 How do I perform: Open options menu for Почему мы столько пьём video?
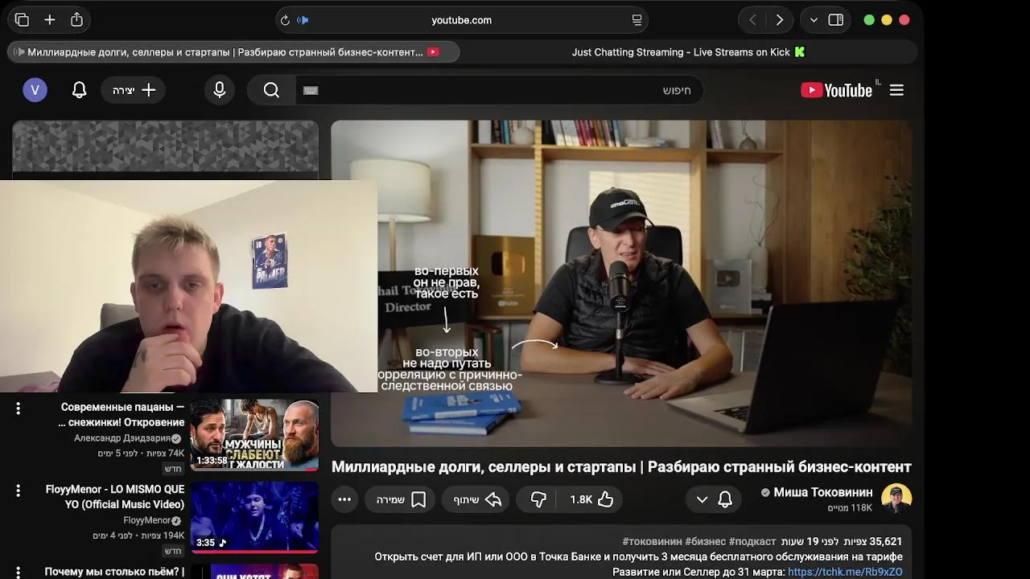18,573
